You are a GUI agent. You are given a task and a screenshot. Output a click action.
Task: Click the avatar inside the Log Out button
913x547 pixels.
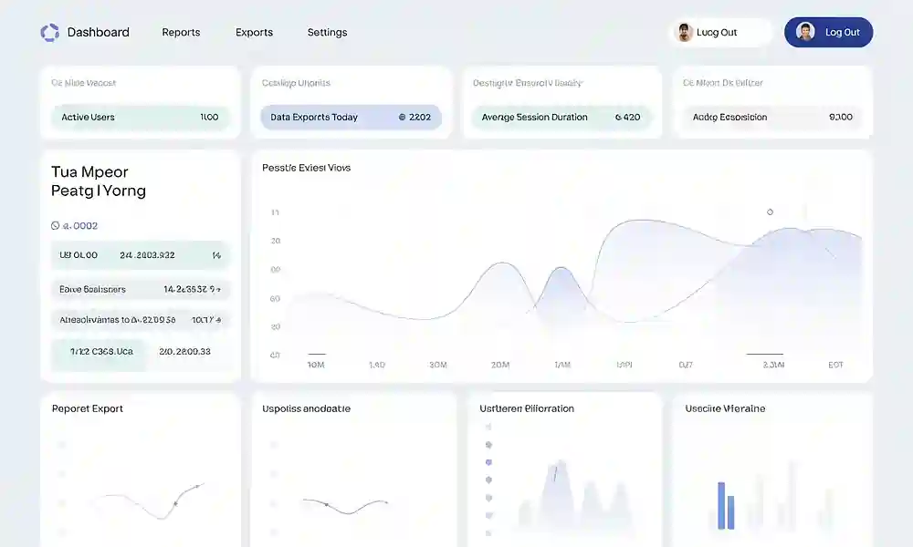coord(805,33)
